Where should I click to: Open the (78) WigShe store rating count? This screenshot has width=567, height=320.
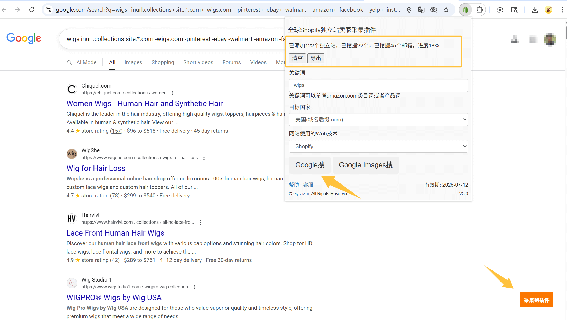click(115, 196)
